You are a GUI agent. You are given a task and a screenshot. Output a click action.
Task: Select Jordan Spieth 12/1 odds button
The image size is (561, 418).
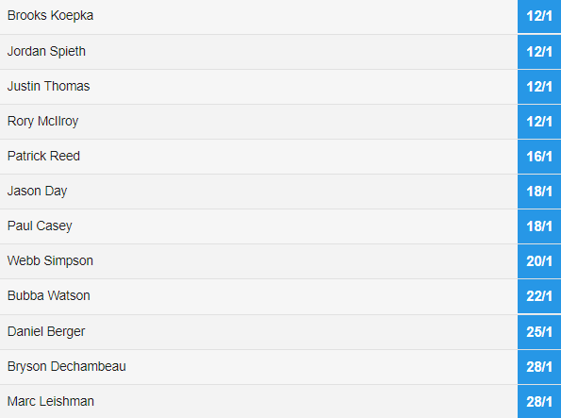point(539,52)
